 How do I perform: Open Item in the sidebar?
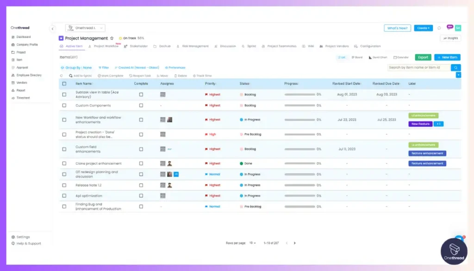coord(17,60)
